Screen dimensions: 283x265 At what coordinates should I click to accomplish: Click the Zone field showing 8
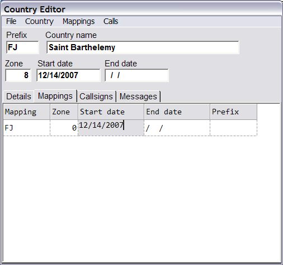coord(18,75)
